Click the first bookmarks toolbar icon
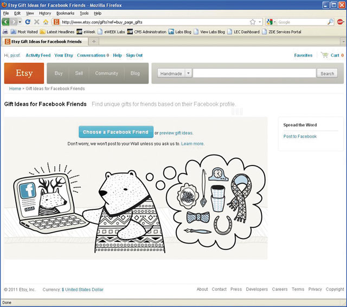 click(x=5, y=32)
